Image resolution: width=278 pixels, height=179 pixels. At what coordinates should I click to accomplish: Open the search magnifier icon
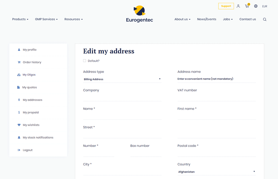point(265,19)
